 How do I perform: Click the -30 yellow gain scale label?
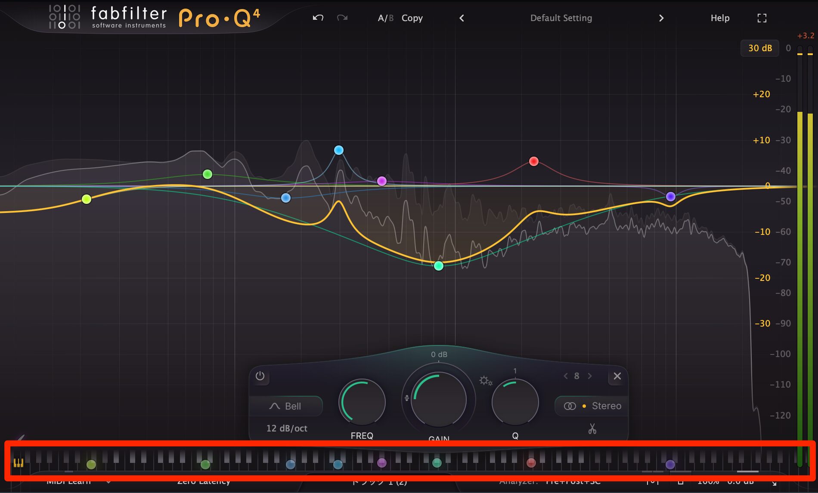click(x=762, y=324)
